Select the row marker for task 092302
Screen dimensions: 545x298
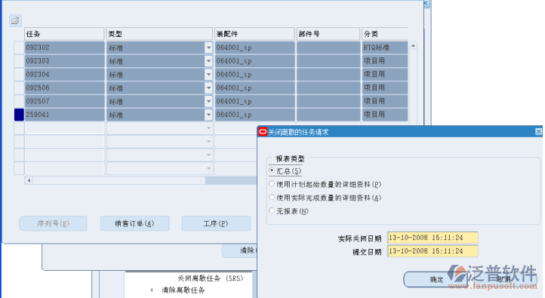19,48
